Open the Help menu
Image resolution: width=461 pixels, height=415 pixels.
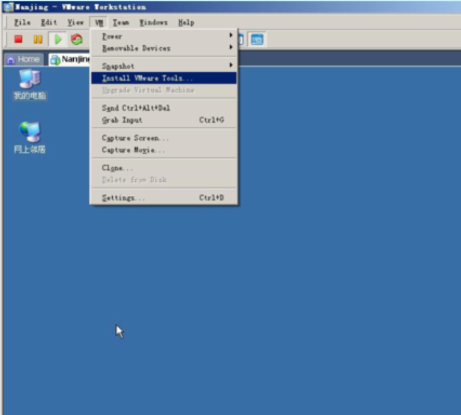[x=186, y=22]
